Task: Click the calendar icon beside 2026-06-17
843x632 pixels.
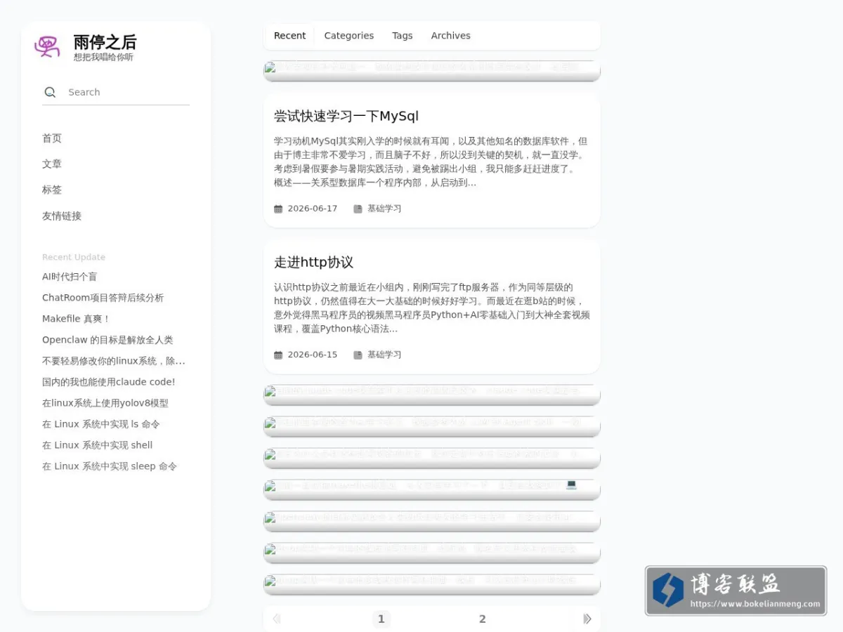Action: coord(278,209)
